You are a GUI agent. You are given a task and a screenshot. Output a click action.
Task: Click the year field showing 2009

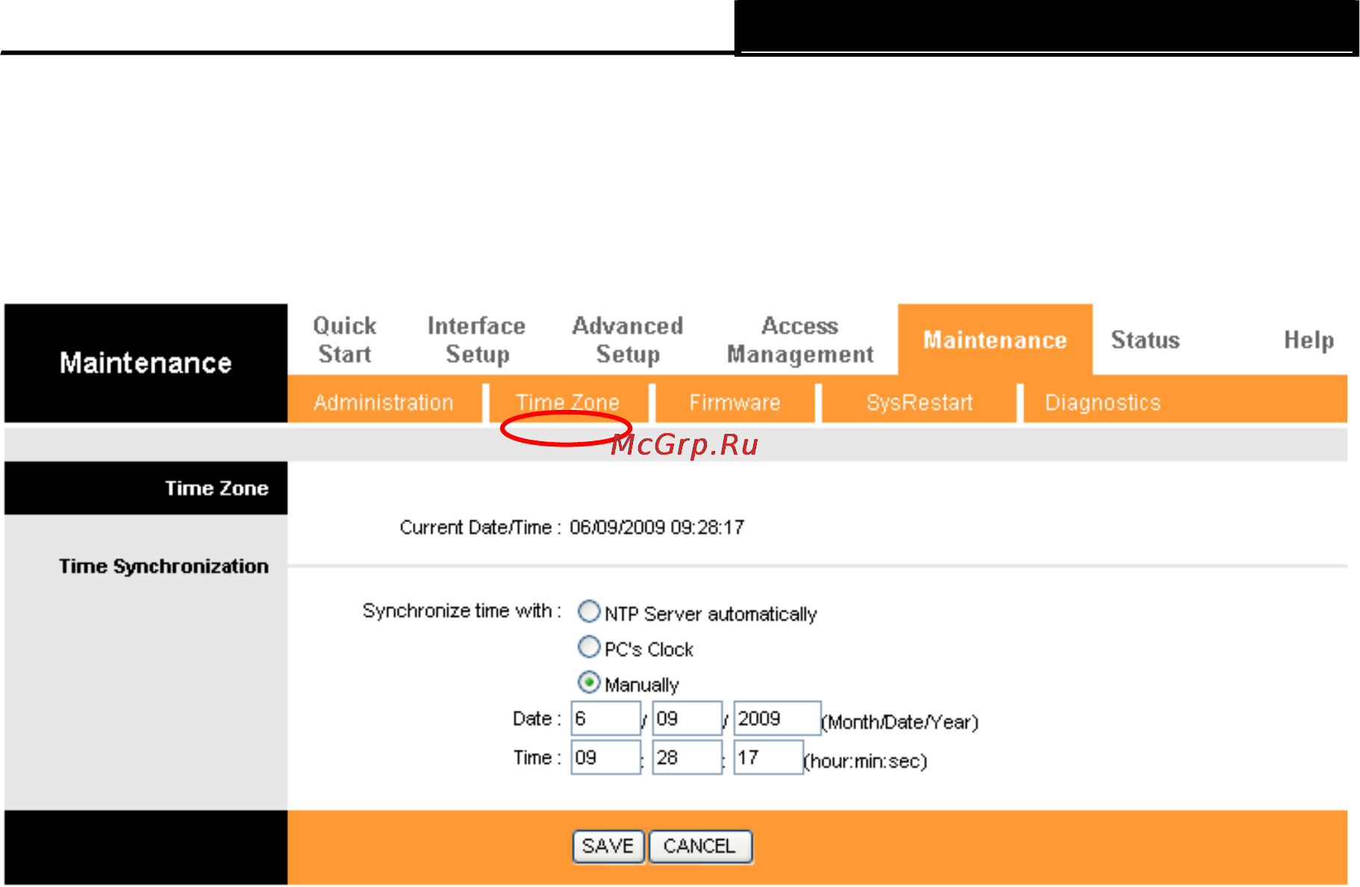tap(777, 718)
